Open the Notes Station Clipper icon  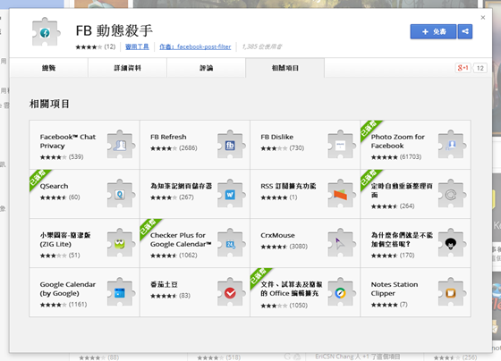452,292
